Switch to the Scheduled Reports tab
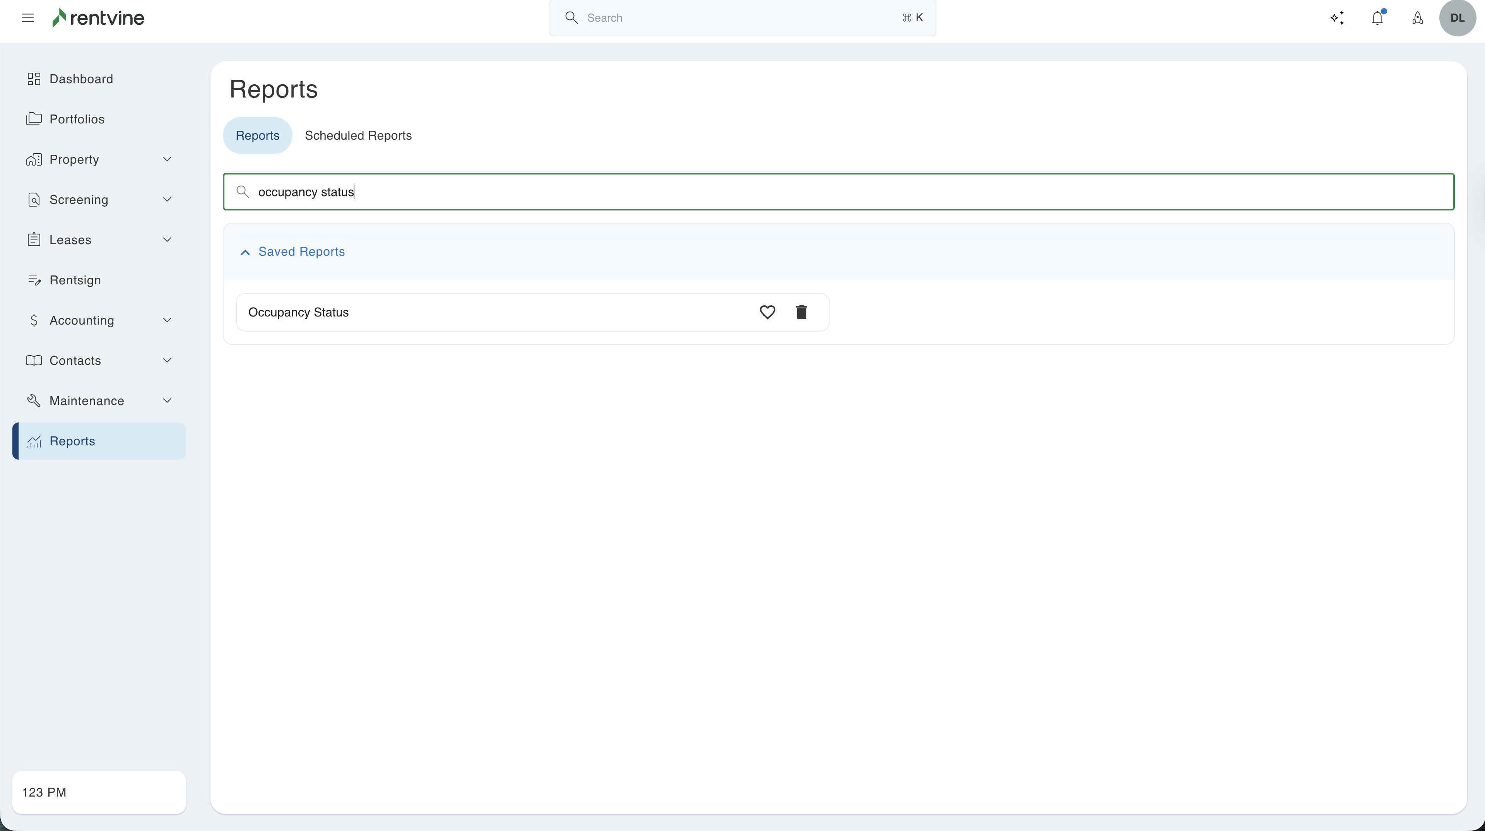Image resolution: width=1485 pixels, height=831 pixels. pos(358,135)
